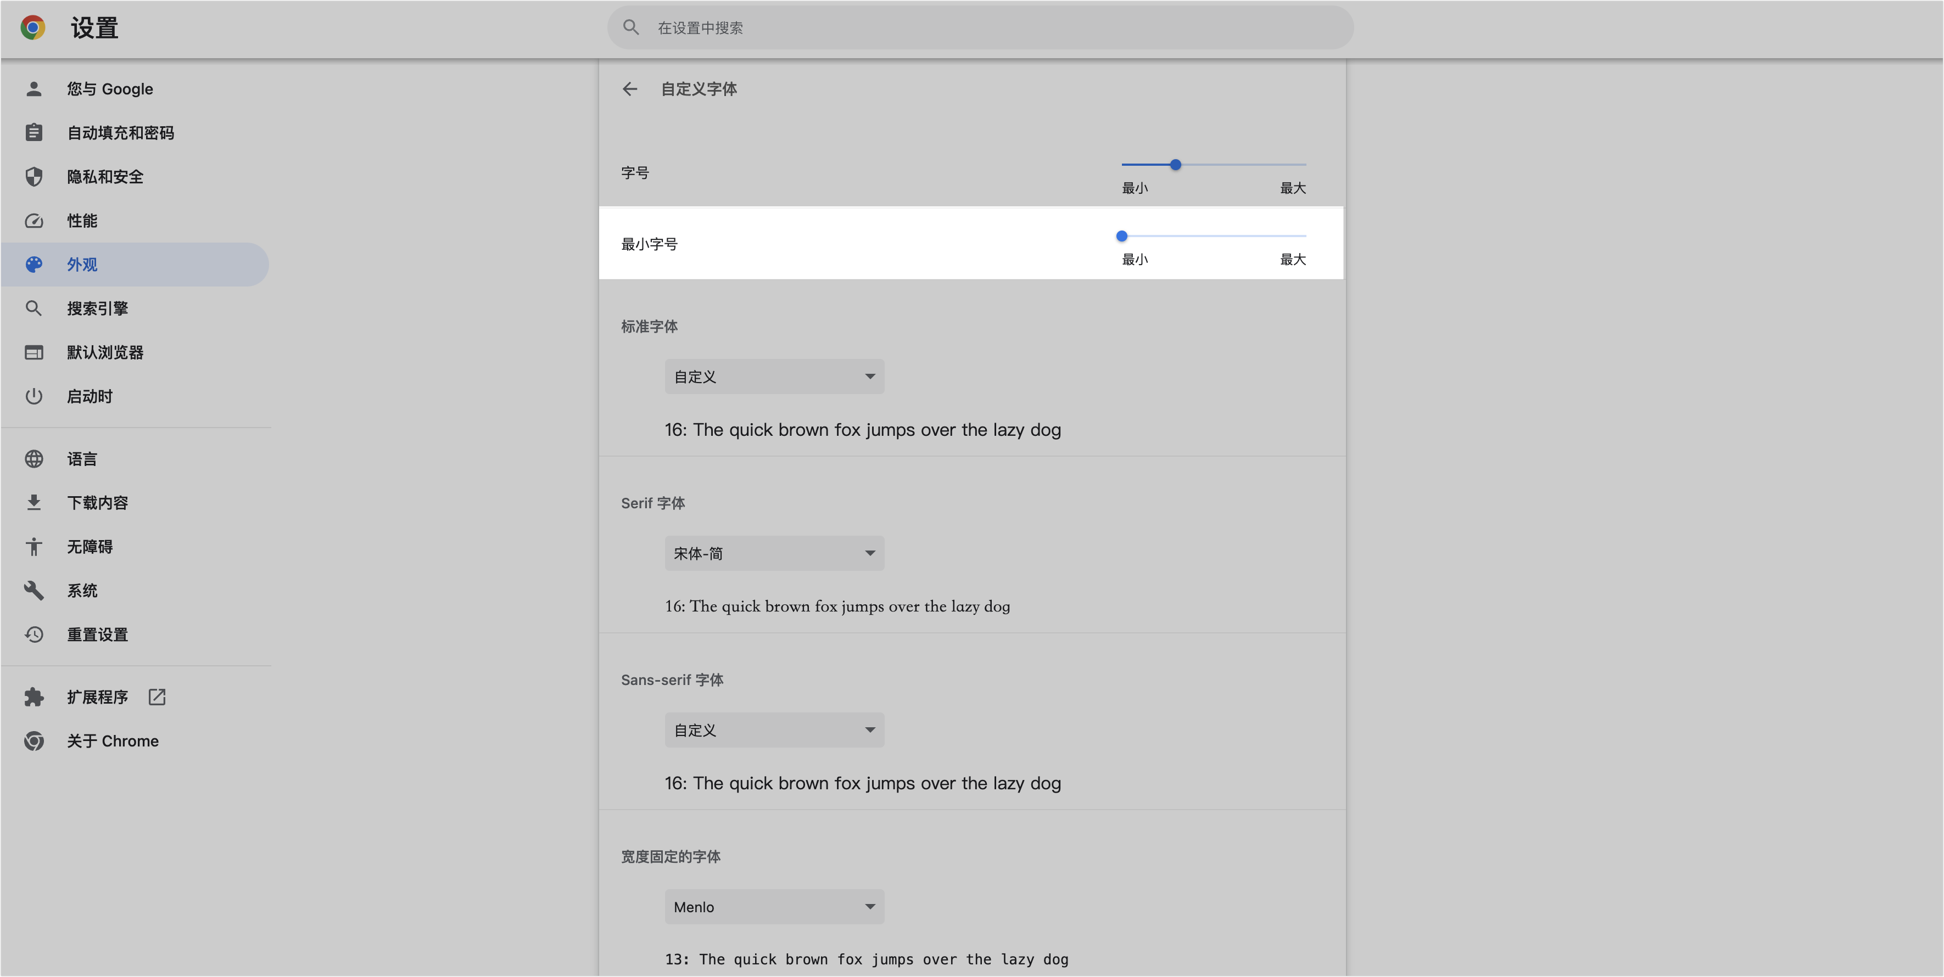
Task: Click the speedometer icon for 性能
Action: click(x=33, y=221)
